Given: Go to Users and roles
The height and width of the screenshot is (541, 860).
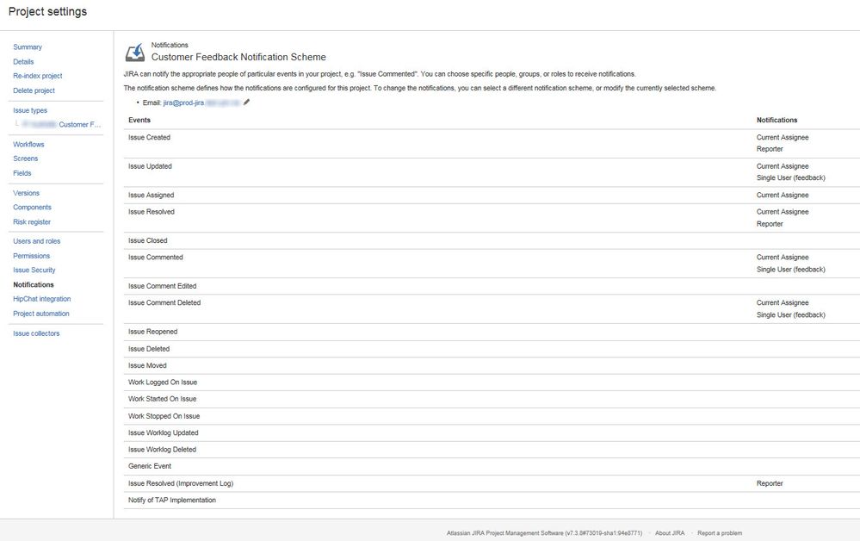Looking at the screenshot, I should click(37, 241).
